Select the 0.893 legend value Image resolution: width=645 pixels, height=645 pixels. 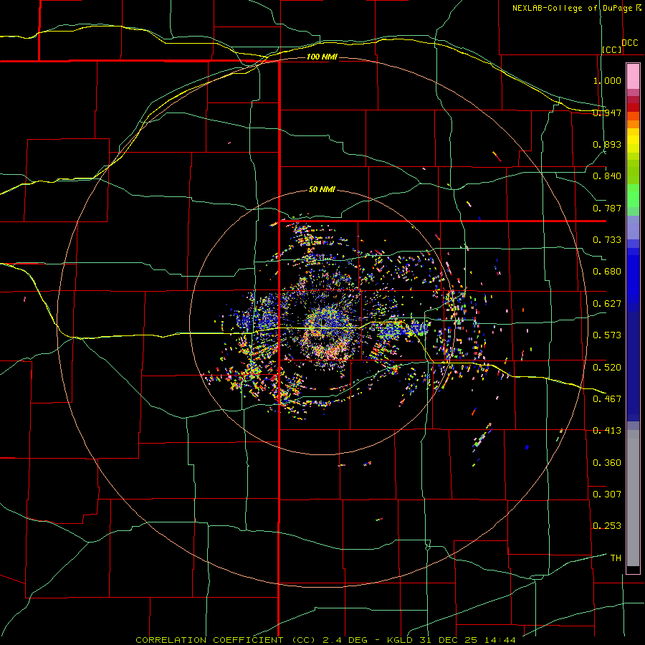pos(607,144)
